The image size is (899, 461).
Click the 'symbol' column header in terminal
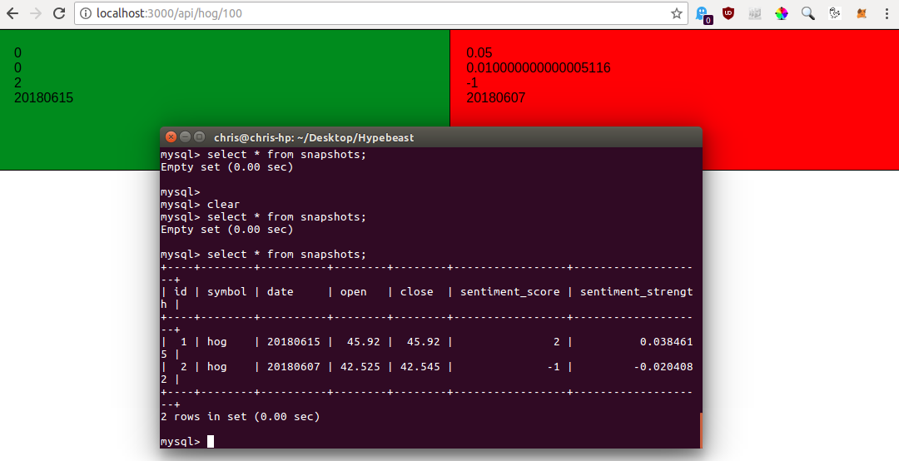pyautogui.click(x=227, y=291)
